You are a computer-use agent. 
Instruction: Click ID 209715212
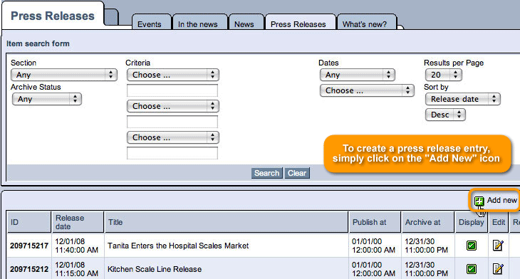point(29,269)
